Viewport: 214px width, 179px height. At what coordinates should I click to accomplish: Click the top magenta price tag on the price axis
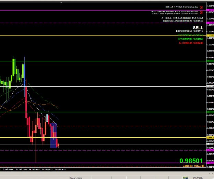tap(210, 10)
